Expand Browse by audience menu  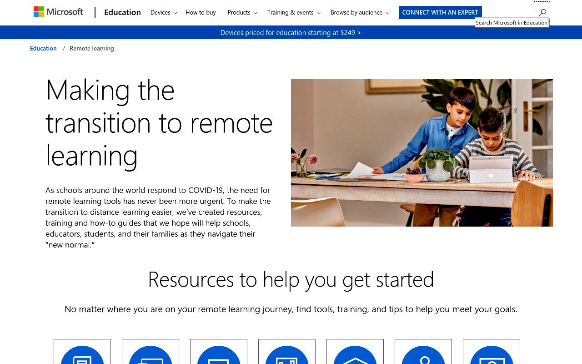coord(360,12)
